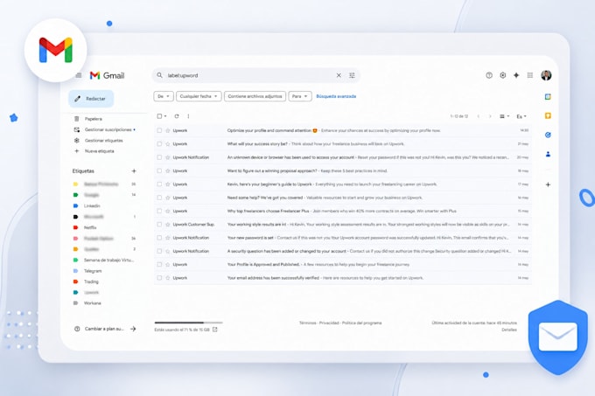Open the Detalles account activity link
Screen dimensions: 595x396
[x=509, y=330]
